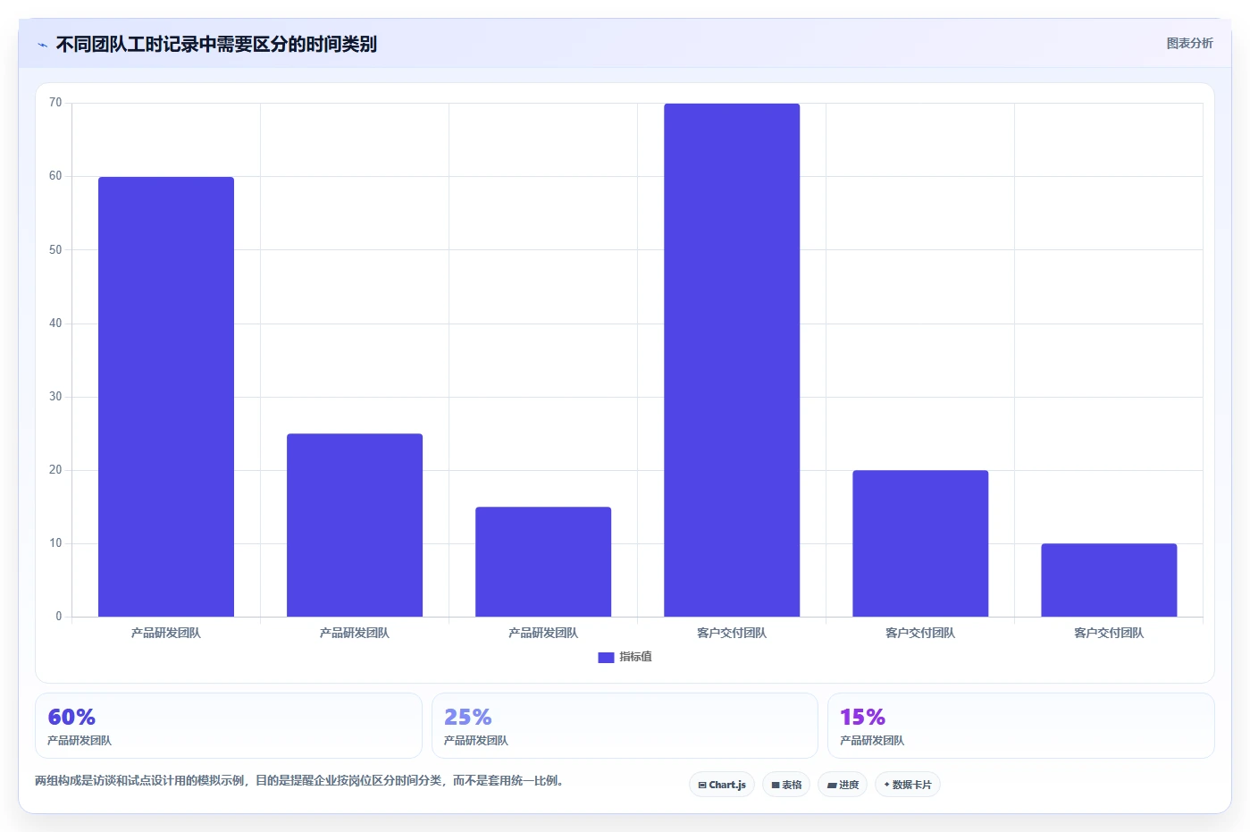Click the shortest bar with value 10

(x=1109, y=580)
